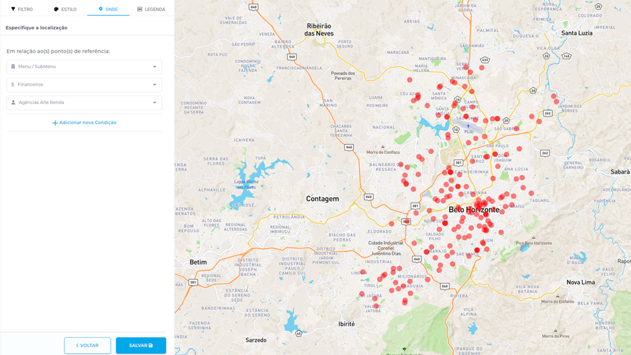The height and width of the screenshot is (355, 631).
Task: Click the dollar sign icon beside Financeiros
Action: point(13,85)
